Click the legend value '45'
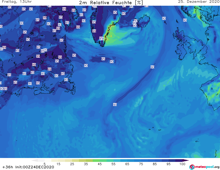Screen dimensions: 220x170 99,164
